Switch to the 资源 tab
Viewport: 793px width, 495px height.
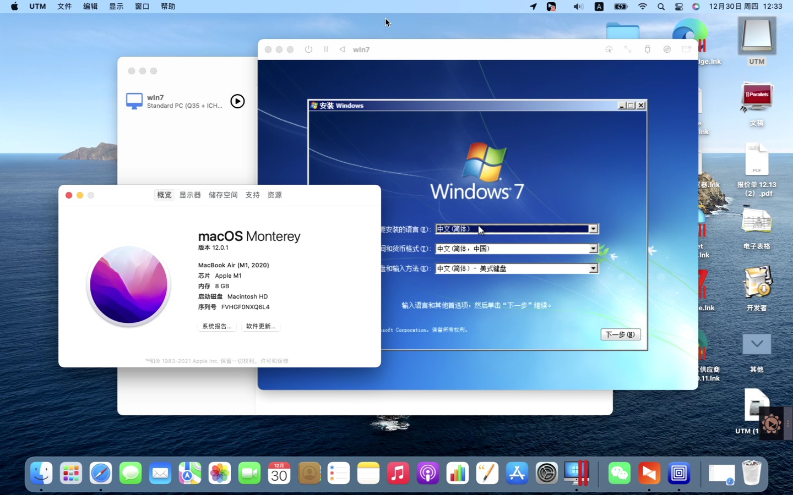point(274,195)
